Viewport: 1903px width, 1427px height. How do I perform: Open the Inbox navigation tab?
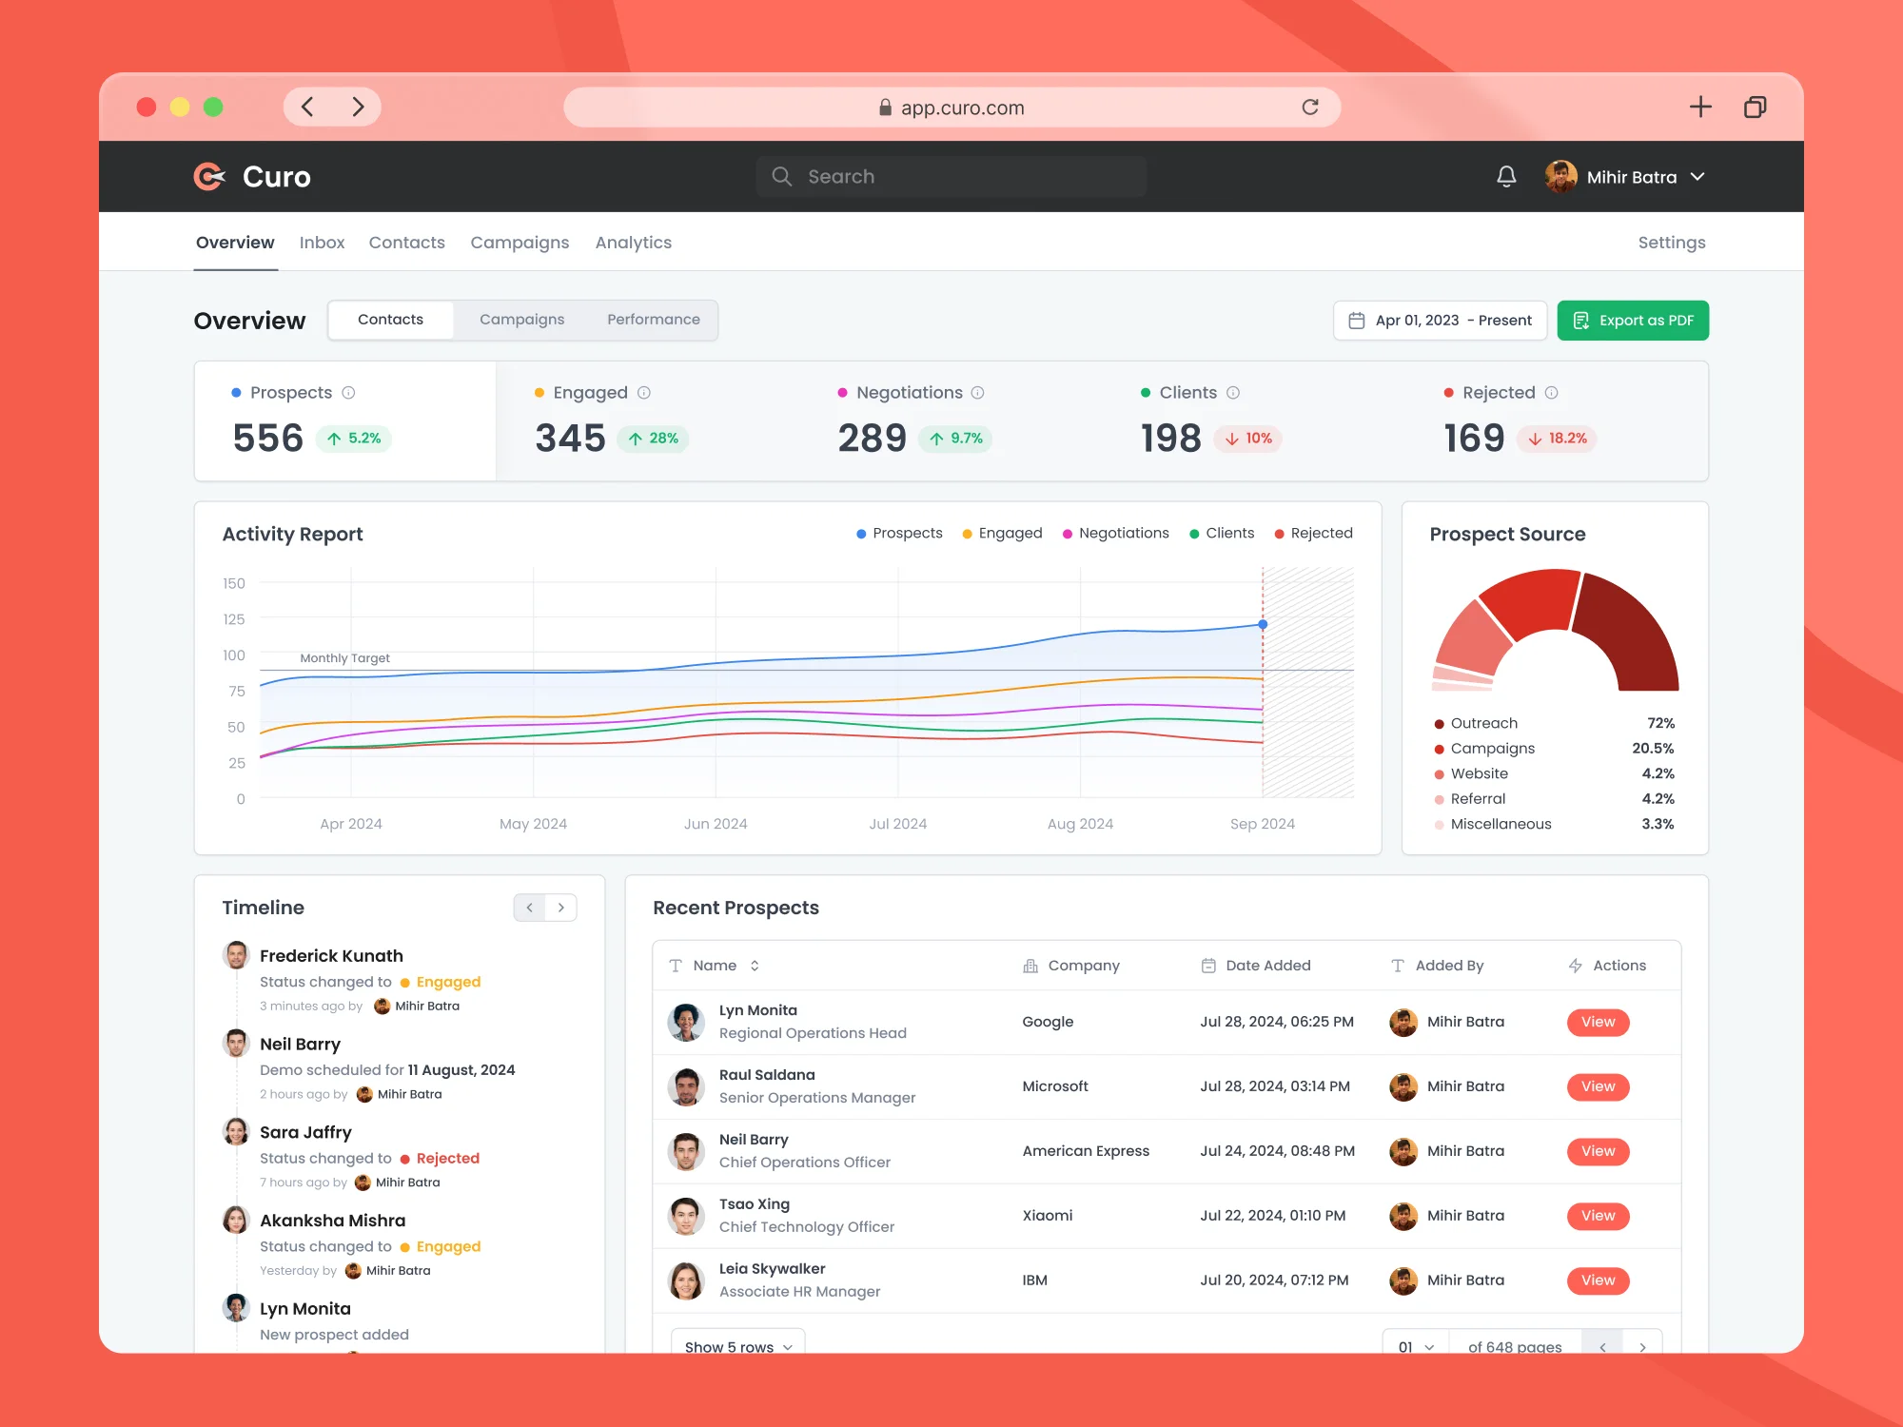pyautogui.click(x=323, y=243)
